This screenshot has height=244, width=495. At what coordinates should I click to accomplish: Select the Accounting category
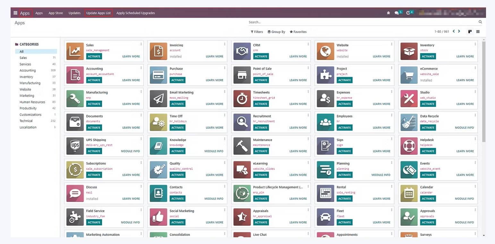tap(36, 70)
